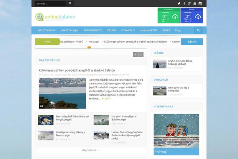Open the Siófok weather widget title
The height and width of the screenshot is (159, 238).
192,10
